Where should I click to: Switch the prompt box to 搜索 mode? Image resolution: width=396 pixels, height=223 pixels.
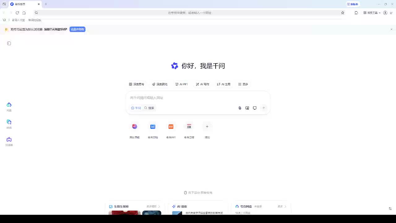pos(149,108)
